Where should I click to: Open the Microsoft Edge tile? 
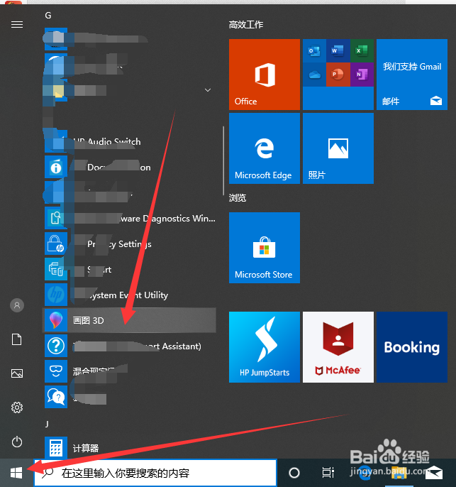pos(265,148)
